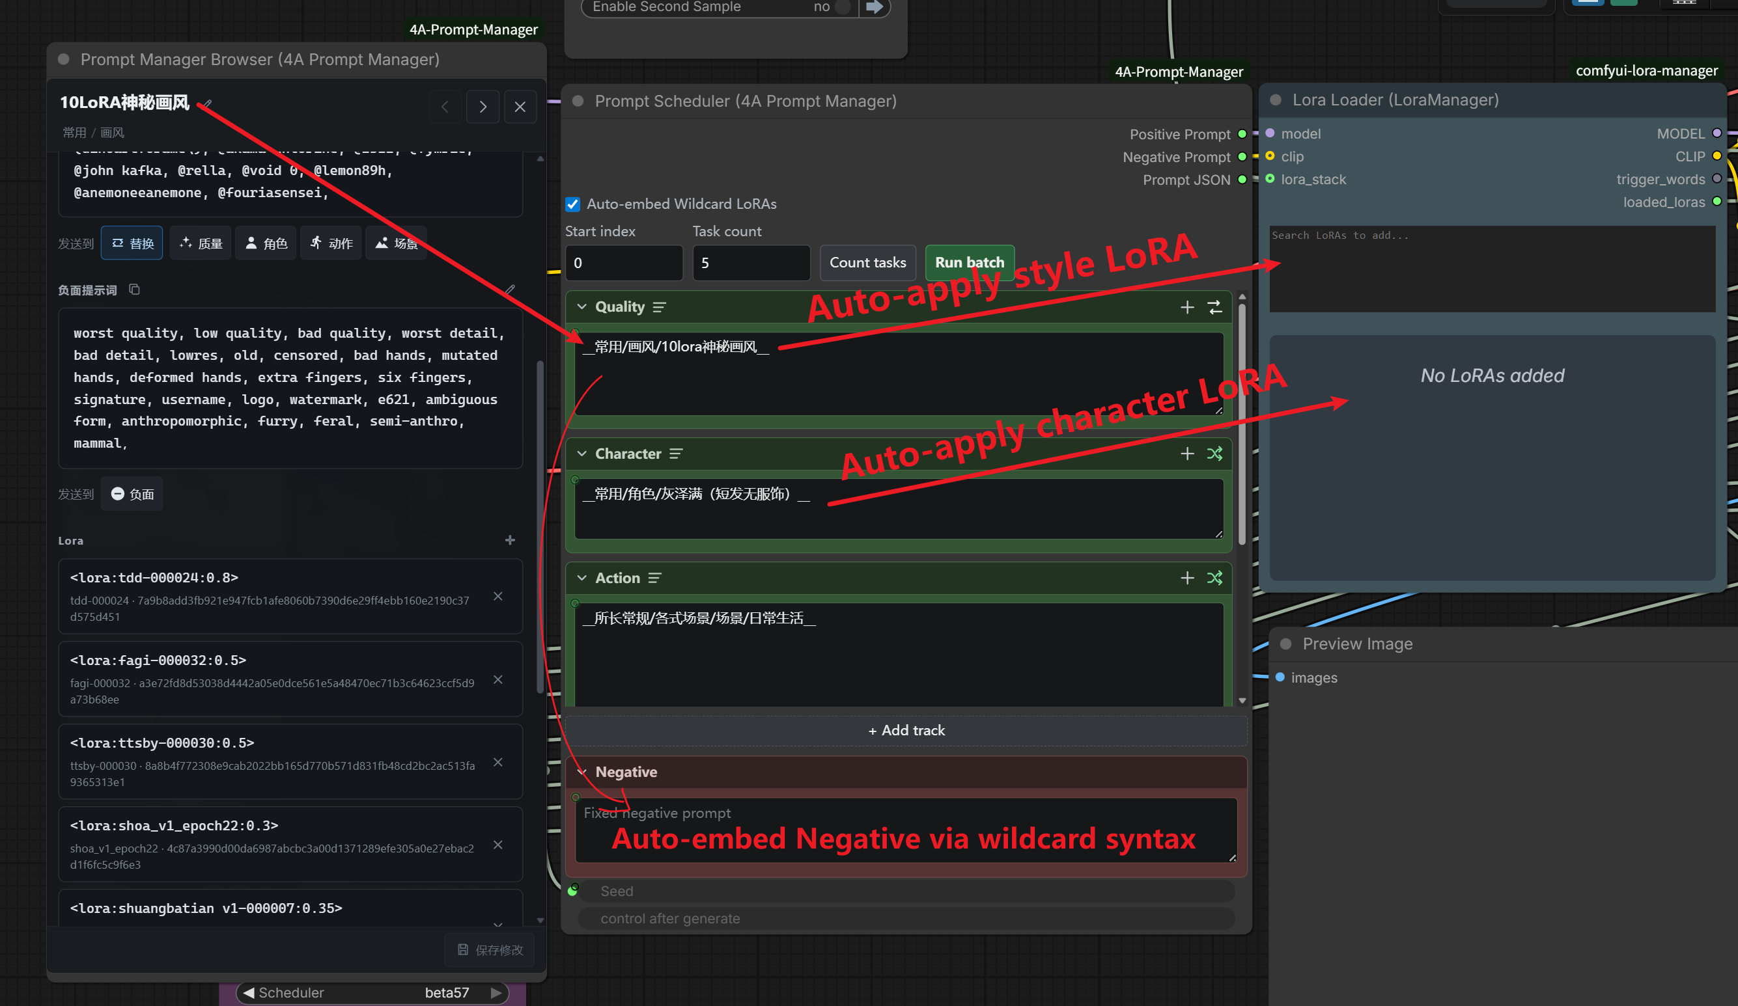The width and height of the screenshot is (1738, 1006).
Task: Add entry to Action track
Action: click(1187, 578)
